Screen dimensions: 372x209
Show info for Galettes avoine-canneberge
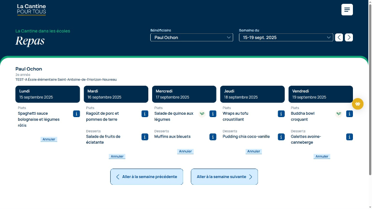pyautogui.click(x=349, y=137)
